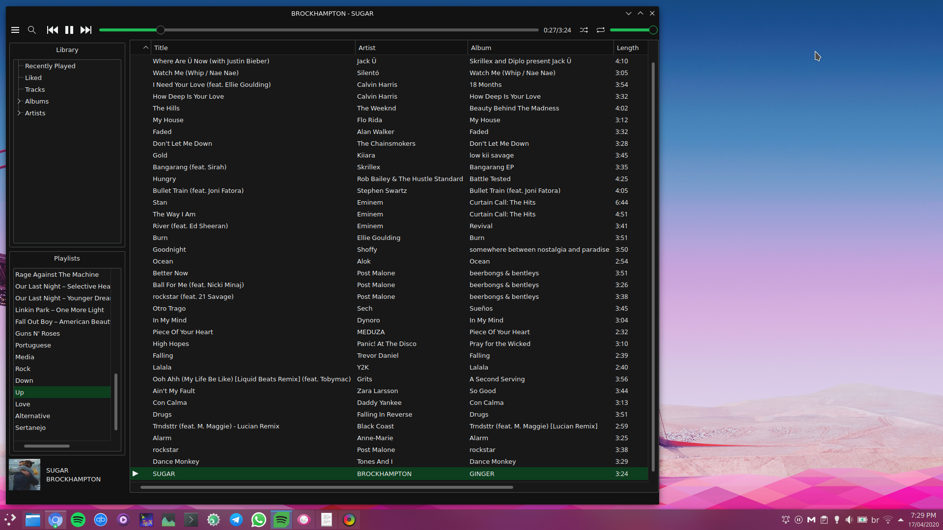Open the Wi-Fi network tray icon
The width and height of the screenshot is (943, 530).
[888, 520]
